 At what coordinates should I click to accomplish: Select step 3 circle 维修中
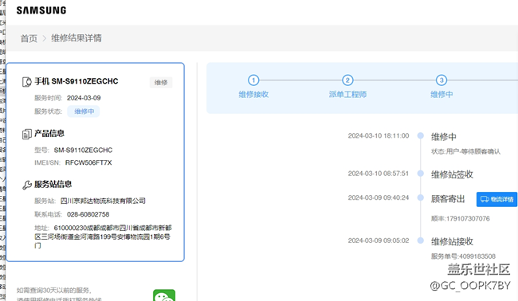[x=441, y=80]
